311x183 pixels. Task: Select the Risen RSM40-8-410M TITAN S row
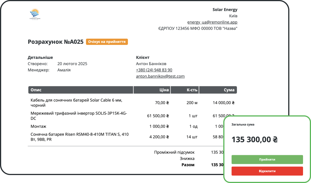(x=79, y=137)
